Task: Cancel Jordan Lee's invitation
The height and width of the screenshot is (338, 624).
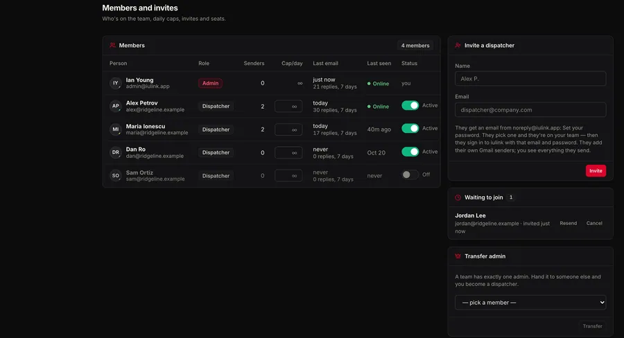Action: (594, 223)
